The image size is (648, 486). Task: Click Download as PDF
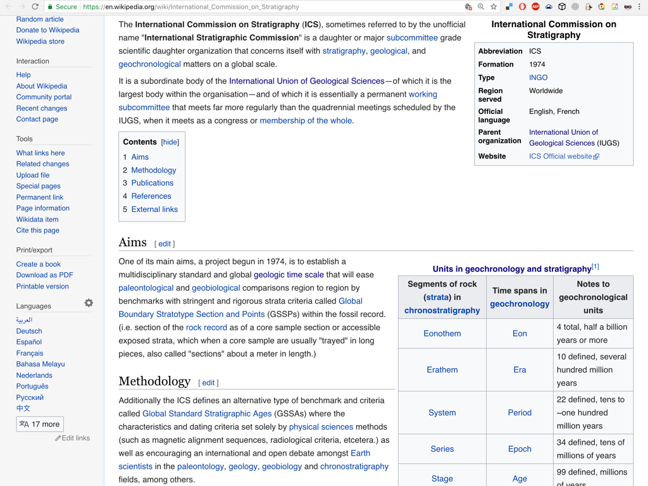[x=45, y=275]
